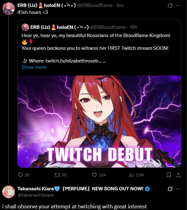This screenshot has width=187, height=210.
Task: Open ERB's profile avatar at top
Action: (9, 9)
